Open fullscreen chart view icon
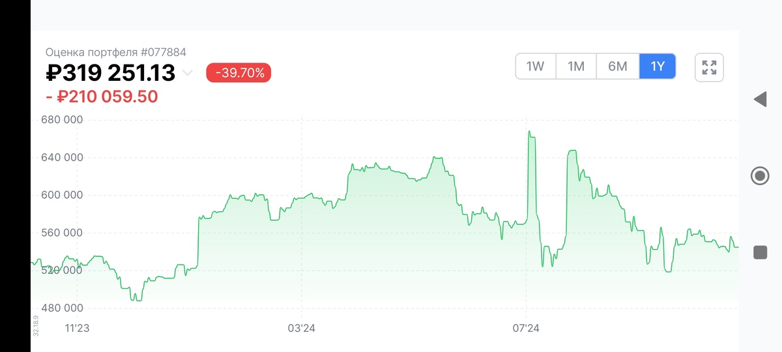The image size is (782, 352). click(x=709, y=66)
